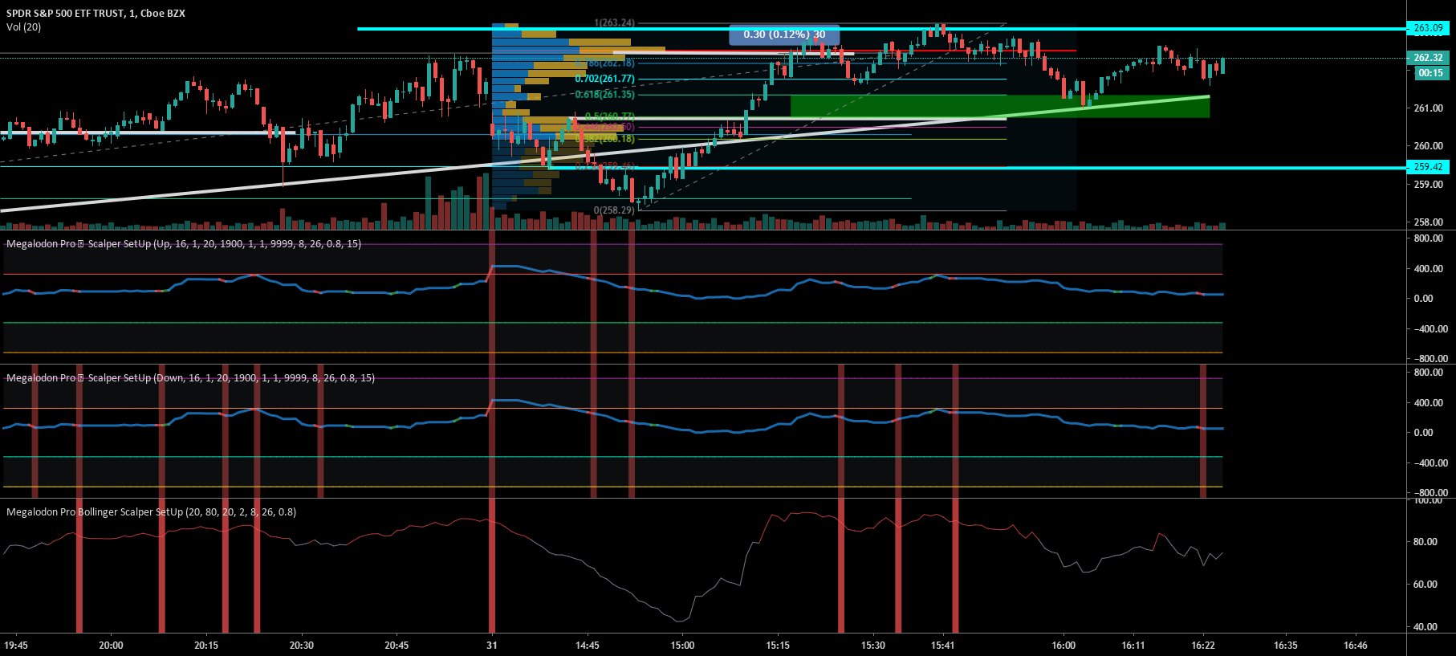The height and width of the screenshot is (656, 1456).
Task: Click the cyan 259.42 price label
Action: point(1428,167)
